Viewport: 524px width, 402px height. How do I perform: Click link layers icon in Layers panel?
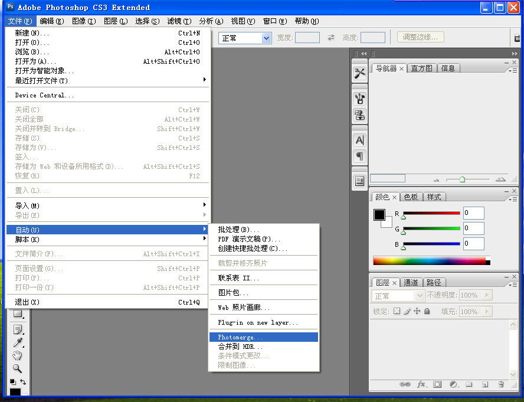click(x=405, y=384)
